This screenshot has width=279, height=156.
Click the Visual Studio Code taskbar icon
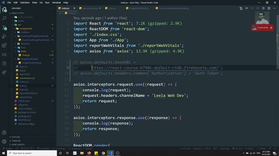[x=110, y=153]
